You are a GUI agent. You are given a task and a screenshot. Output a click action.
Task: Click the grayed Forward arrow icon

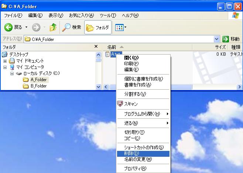36,27
